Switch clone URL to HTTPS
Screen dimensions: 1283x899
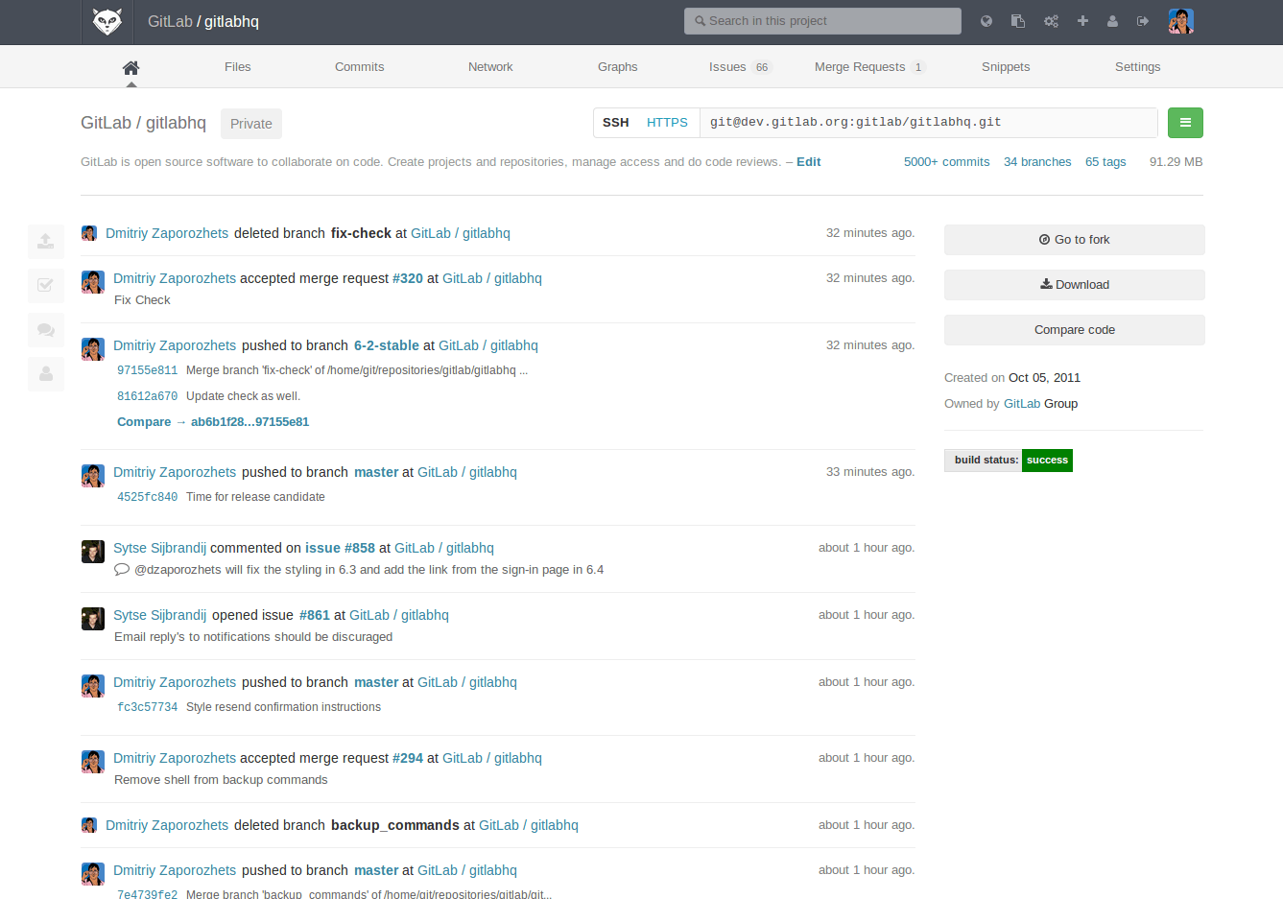[x=667, y=123]
